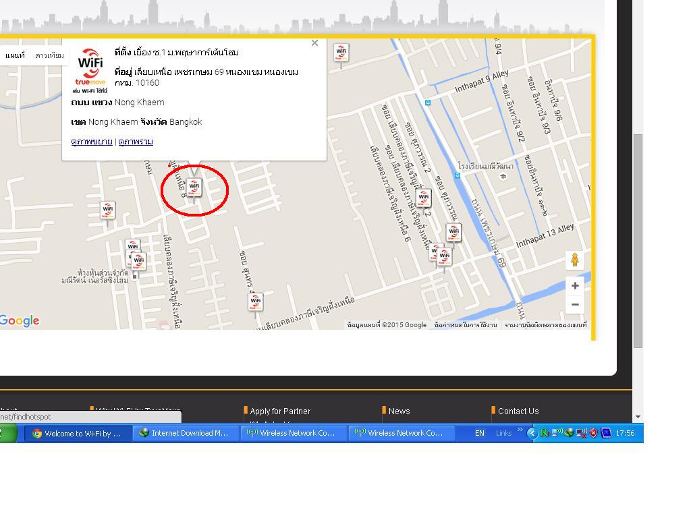This screenshot has width=691, height=518.
Task: Open first Wireless Network Connection taskbar item
Action: pos(294,434)
